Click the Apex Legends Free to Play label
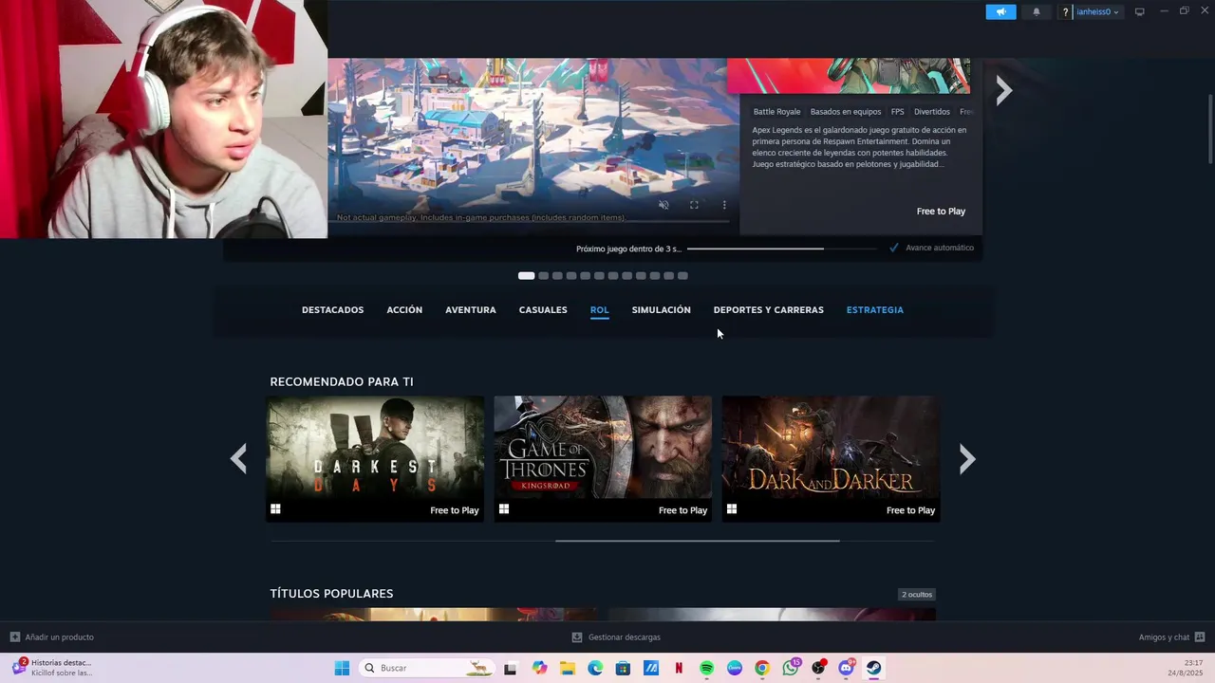Screen dimensions: 1215x683 point(941,212)
